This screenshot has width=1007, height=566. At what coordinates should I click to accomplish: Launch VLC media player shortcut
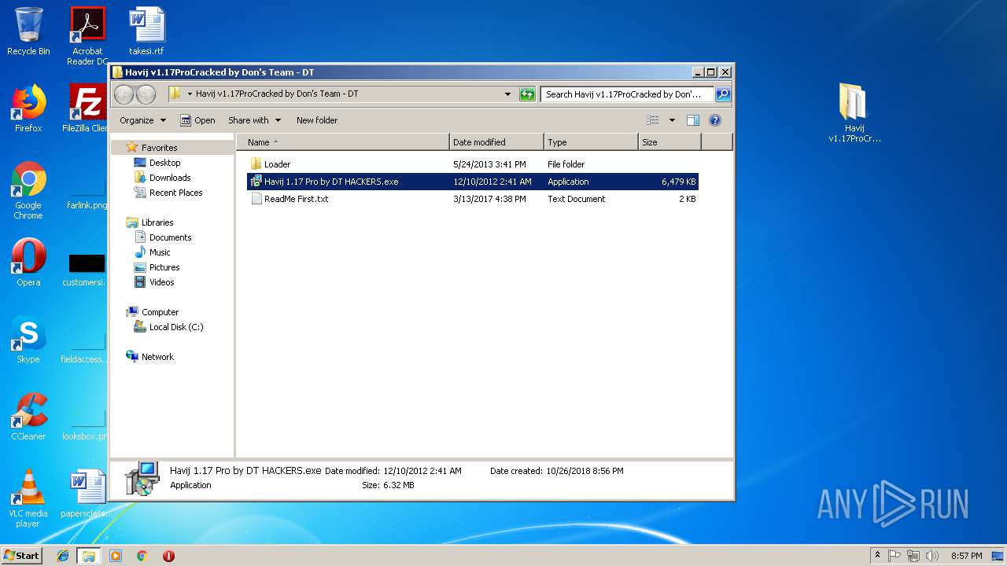tap(28, 498)
